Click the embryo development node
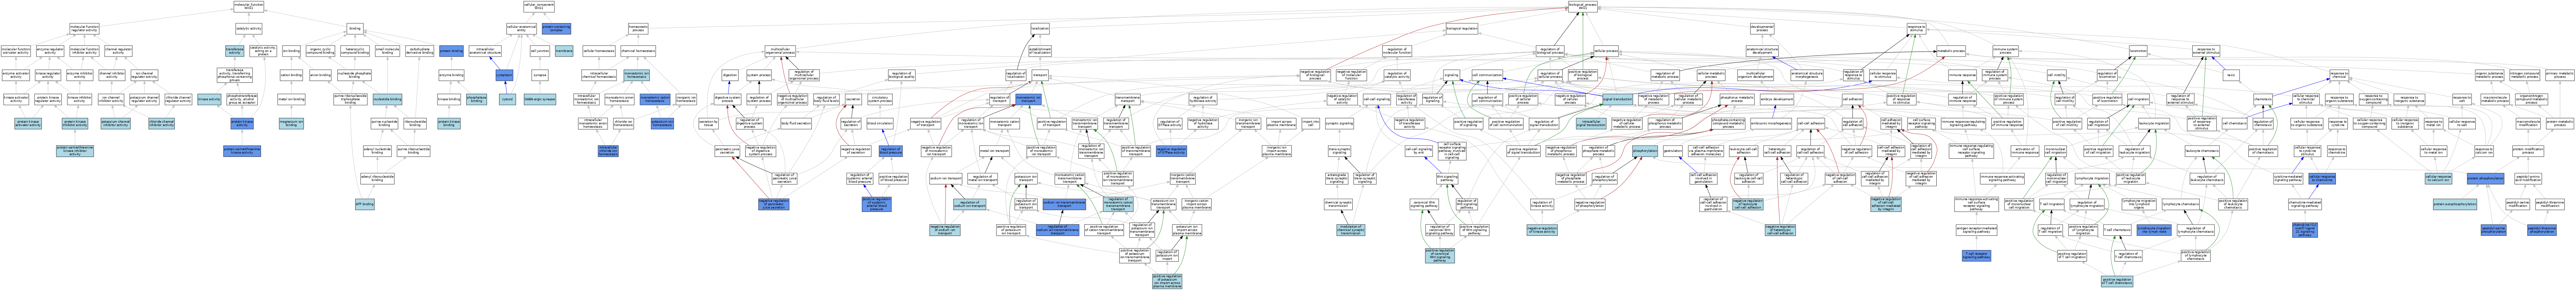Image resolution: width=2576 pixels, height=290 pixels. coord(1777,99)
